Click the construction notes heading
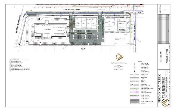 (15, 59)
